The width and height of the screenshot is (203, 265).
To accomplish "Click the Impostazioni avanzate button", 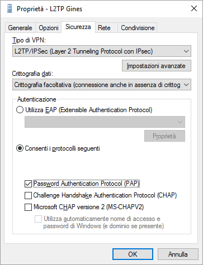I will pos(157,66).
